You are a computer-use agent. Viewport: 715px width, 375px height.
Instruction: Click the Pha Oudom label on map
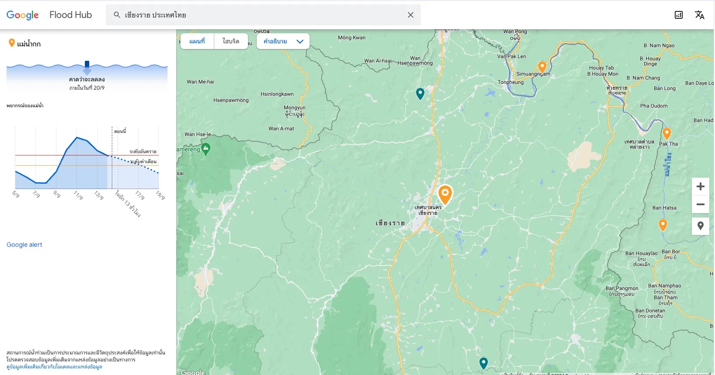pos(654,106)
